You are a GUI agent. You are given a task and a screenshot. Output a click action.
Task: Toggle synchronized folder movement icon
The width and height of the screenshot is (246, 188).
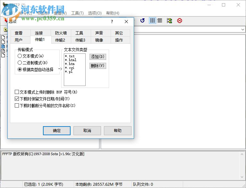tap(169, 21)
